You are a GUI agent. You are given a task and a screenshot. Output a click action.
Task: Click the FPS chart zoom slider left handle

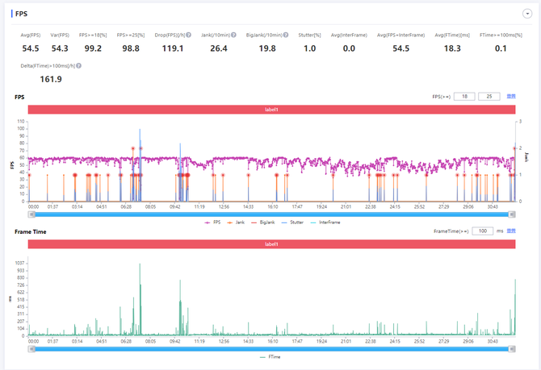click(31, 214)
